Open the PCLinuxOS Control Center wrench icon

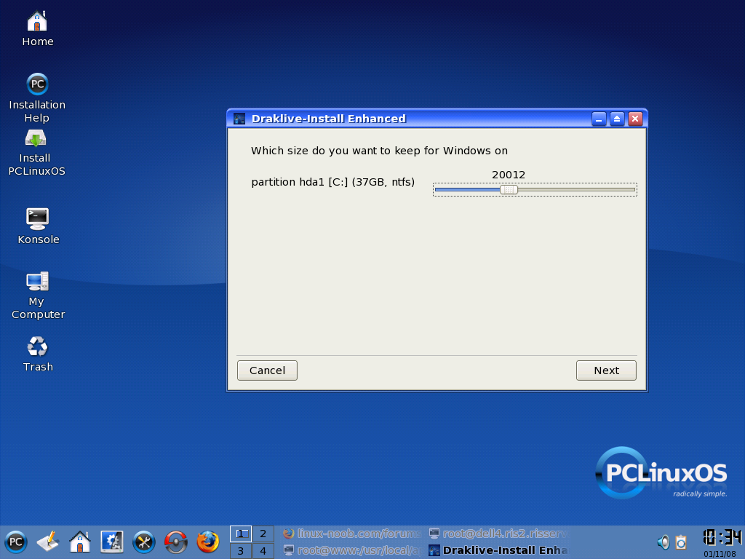[143, 542]
